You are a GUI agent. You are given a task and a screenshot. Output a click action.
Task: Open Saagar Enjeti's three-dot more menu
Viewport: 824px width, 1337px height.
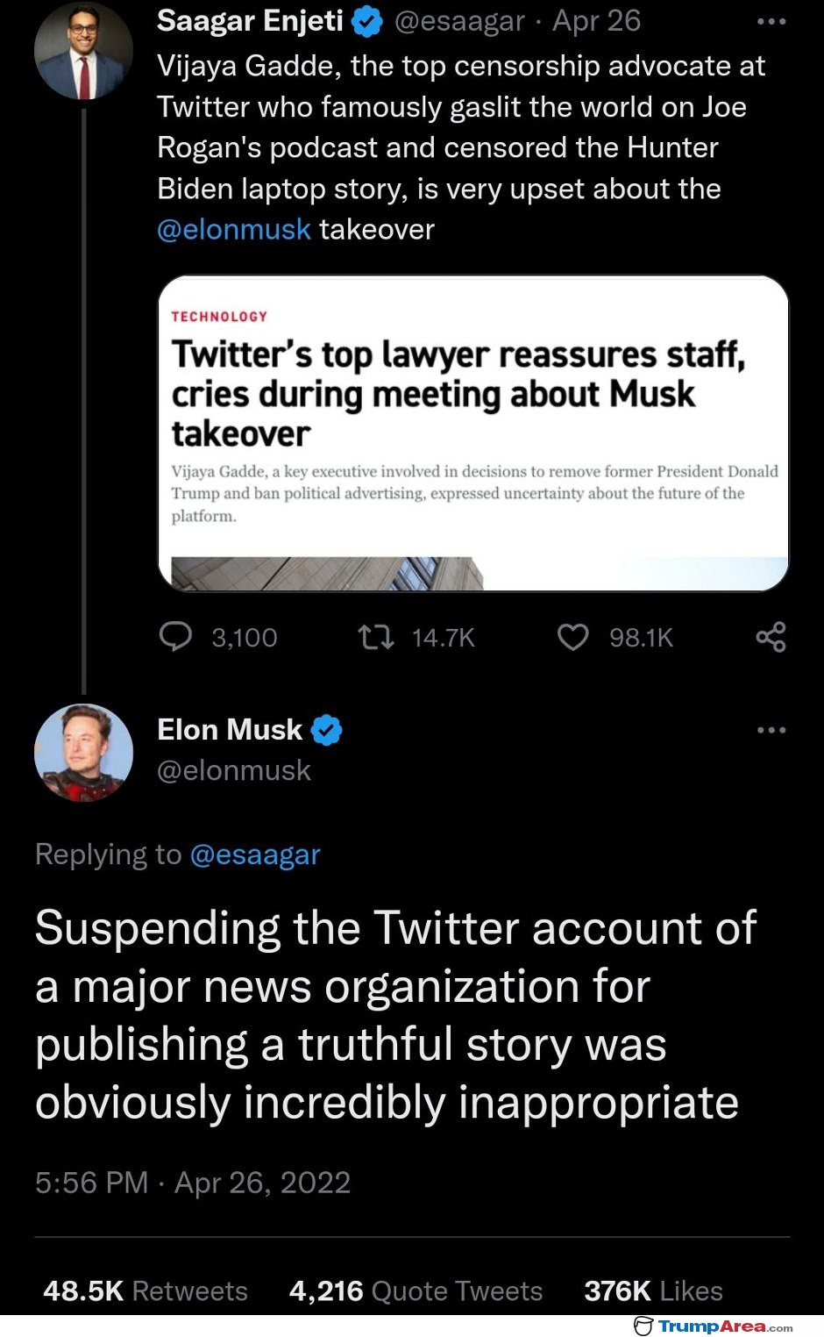(771, 21)
